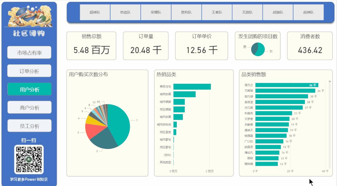Screen dimensions: 337x186
Task: Click the 社区团购 crab logo image
Action: [29, 15]
